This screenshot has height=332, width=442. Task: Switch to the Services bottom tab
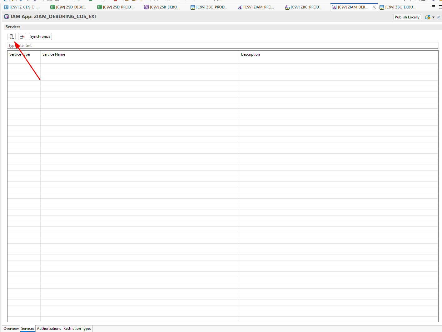tap(28, 329)
